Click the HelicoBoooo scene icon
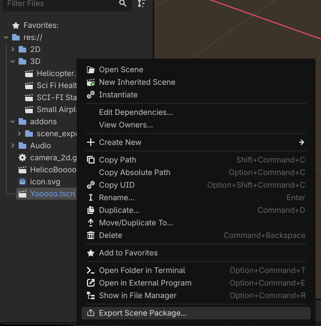 (22, 170)
